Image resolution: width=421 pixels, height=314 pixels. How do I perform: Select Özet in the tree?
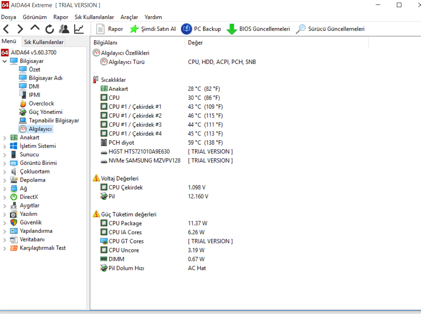(x=34, y=69)
